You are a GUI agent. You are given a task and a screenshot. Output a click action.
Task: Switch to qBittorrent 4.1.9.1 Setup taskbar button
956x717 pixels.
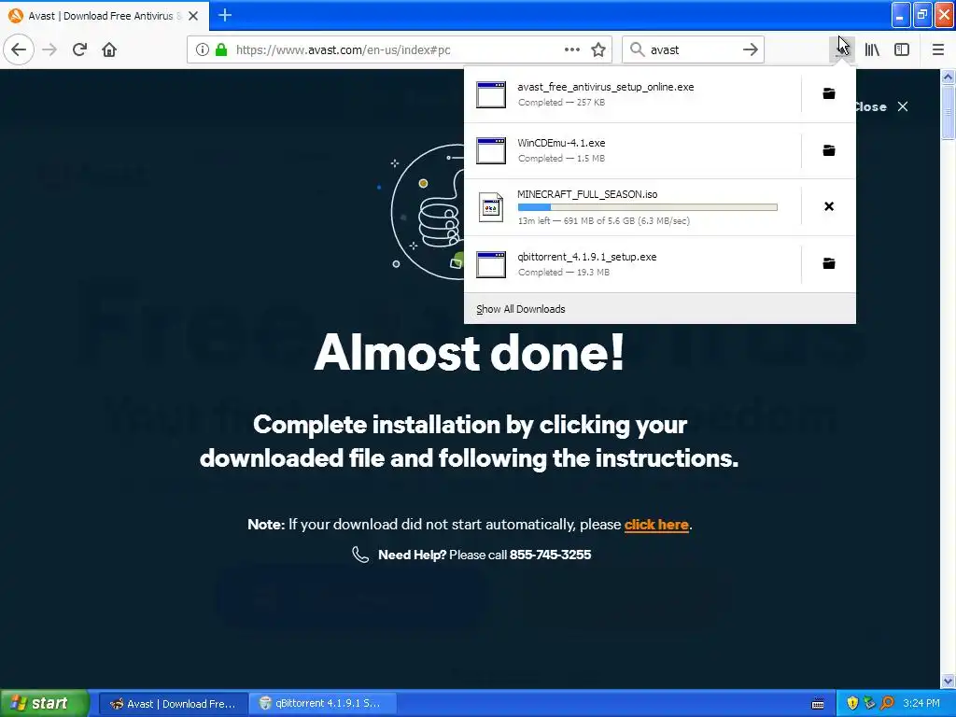323,704
